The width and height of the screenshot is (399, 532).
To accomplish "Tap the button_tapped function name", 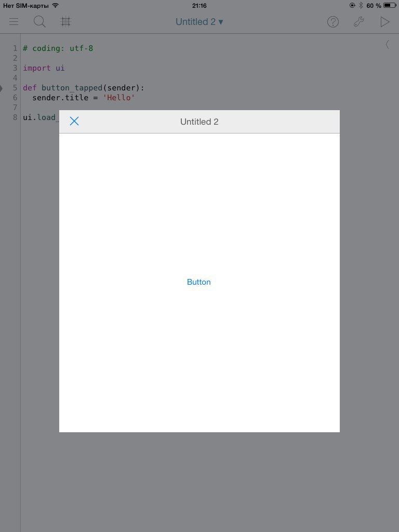I will pos(72,88).
